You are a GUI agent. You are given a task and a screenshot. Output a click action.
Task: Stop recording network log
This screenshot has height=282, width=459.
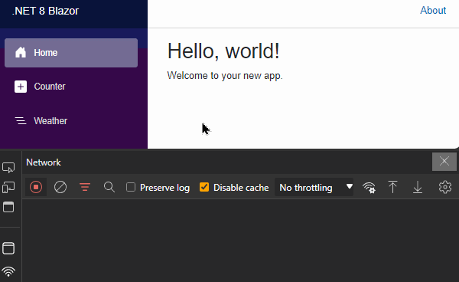point(36,187)
